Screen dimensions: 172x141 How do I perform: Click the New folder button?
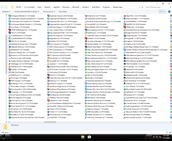point(63,12)
